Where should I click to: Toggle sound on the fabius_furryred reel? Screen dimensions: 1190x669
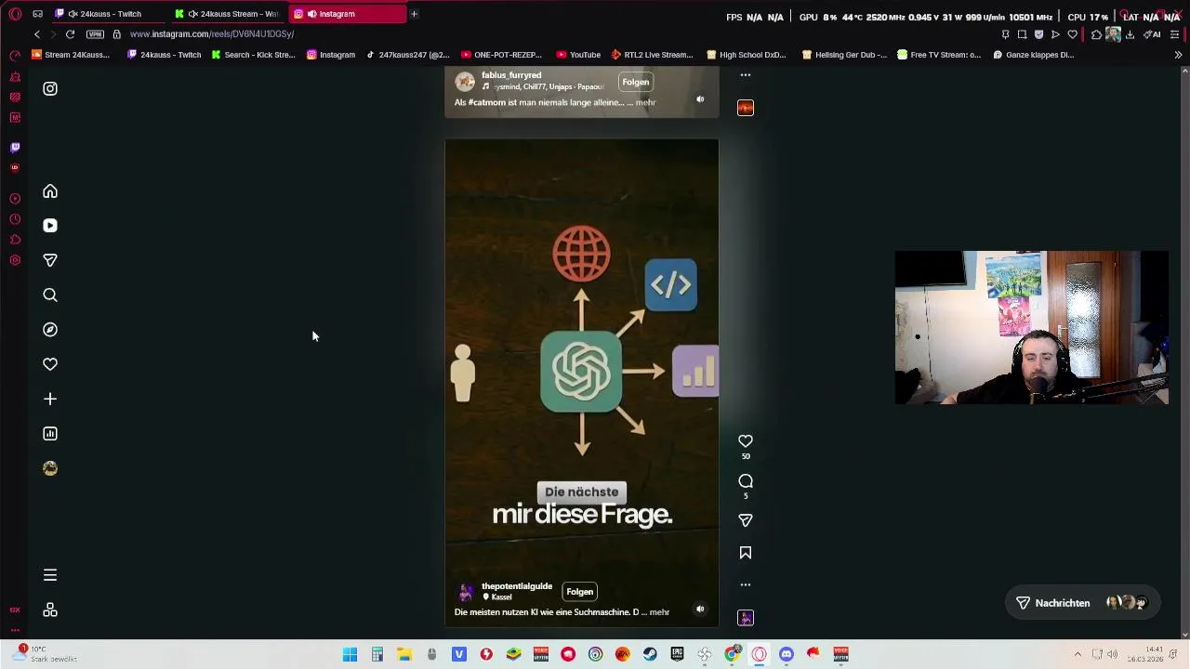pos(700,99)
